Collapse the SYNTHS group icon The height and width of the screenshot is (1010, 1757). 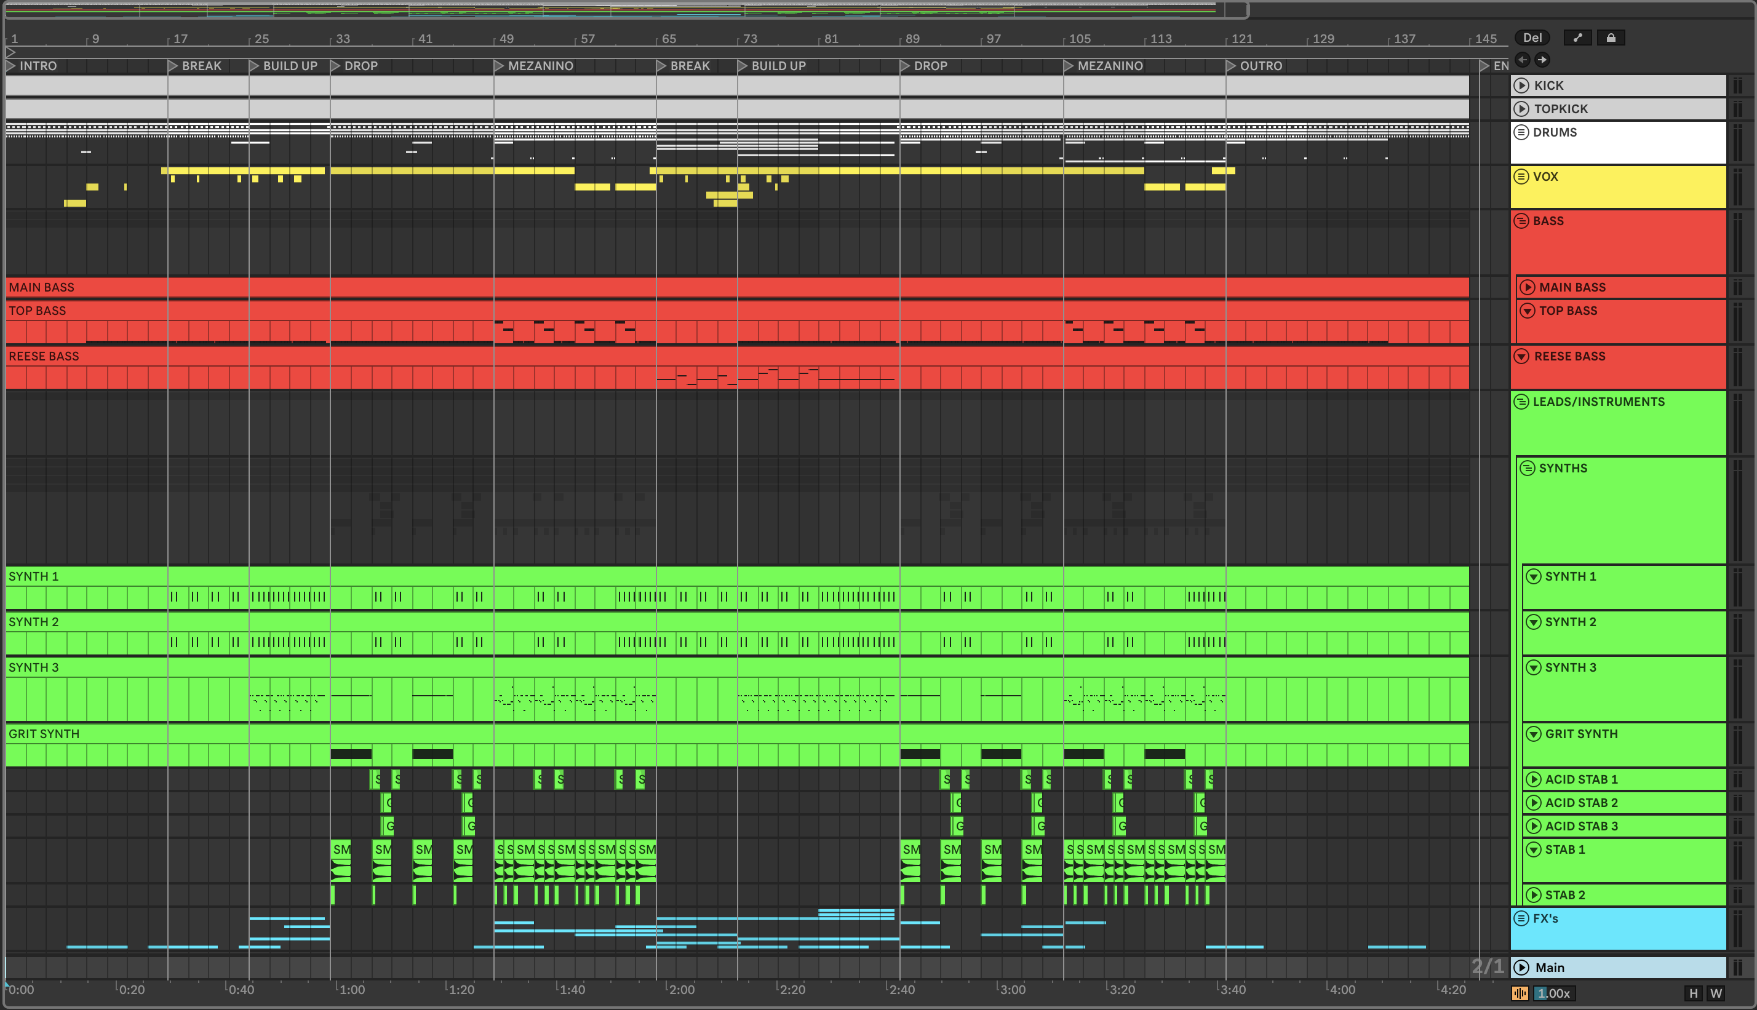(x=1528, y=468)
